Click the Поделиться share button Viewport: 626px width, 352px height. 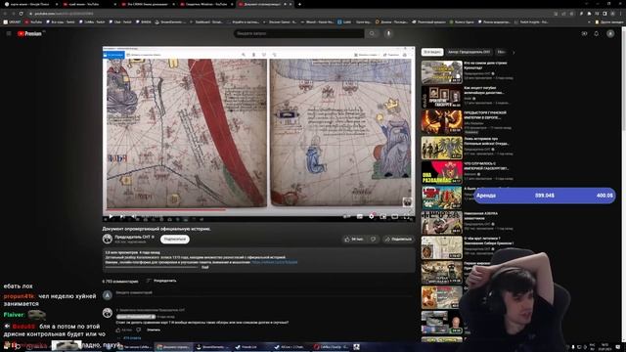(x=398, y=239)
